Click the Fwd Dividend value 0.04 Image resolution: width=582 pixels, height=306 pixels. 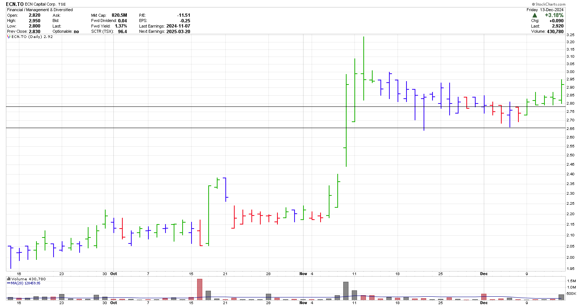(x=122, y=21)
